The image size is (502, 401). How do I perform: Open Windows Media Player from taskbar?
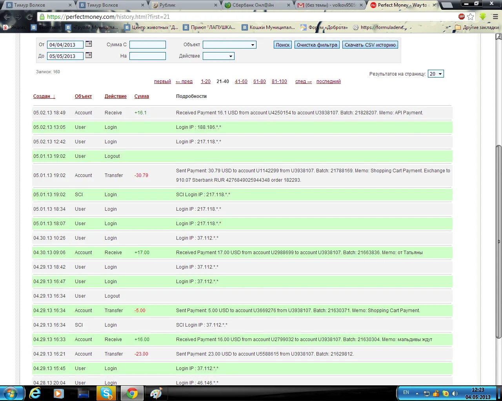[x=59, y=393]
